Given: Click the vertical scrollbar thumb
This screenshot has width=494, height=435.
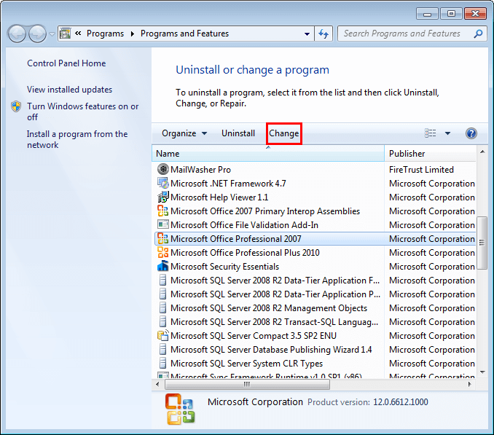Looking at the screenshot, I should [x=482, y=243].
